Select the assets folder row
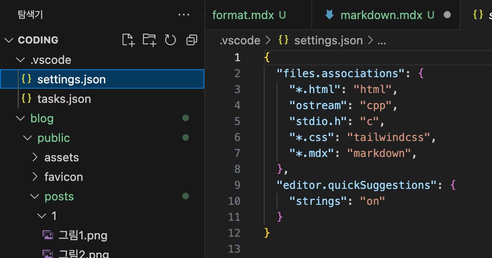The width and height of the screenshot is (492, 258). 102,157
